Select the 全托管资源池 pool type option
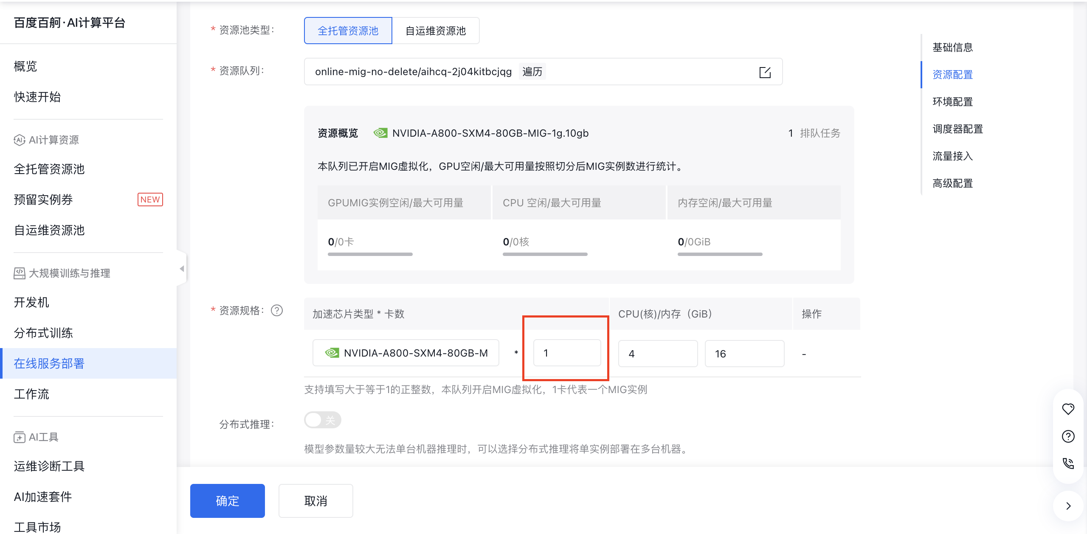The image size is (1087, 534). [x=348, y=31]
